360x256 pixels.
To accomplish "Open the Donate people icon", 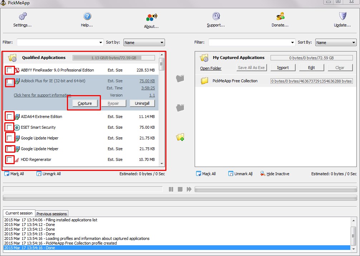I will [280, 16].
